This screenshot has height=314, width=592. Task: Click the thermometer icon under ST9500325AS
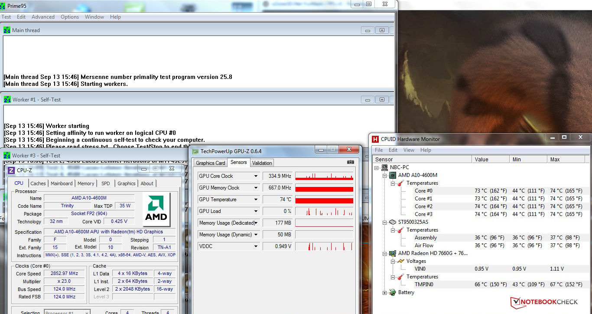click(401, 230)
